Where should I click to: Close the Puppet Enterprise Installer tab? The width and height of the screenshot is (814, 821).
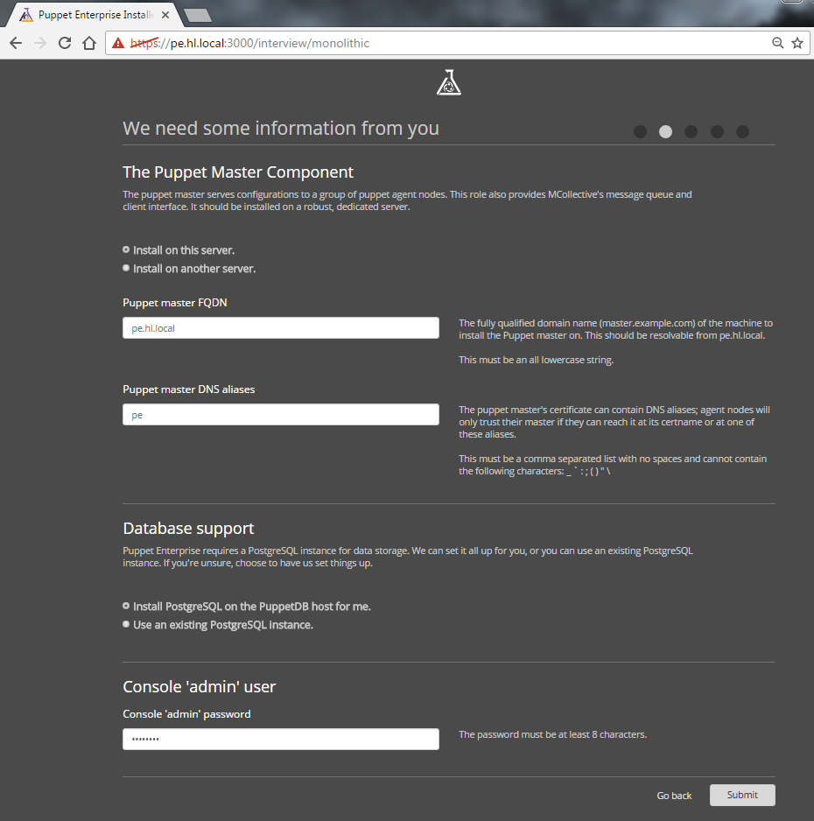coord(165,15)
